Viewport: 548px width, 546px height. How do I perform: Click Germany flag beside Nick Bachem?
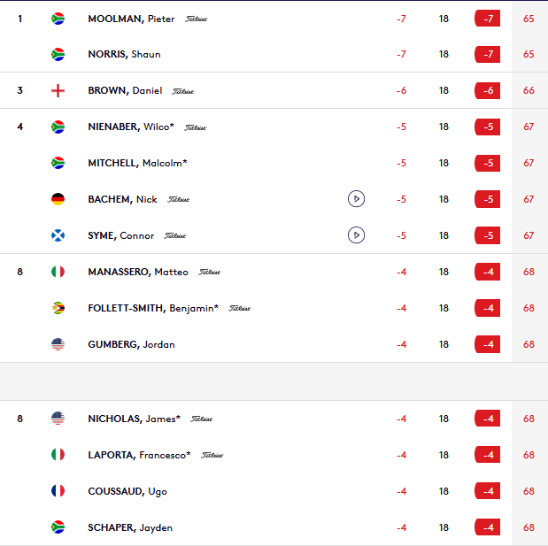coord(58,199)
